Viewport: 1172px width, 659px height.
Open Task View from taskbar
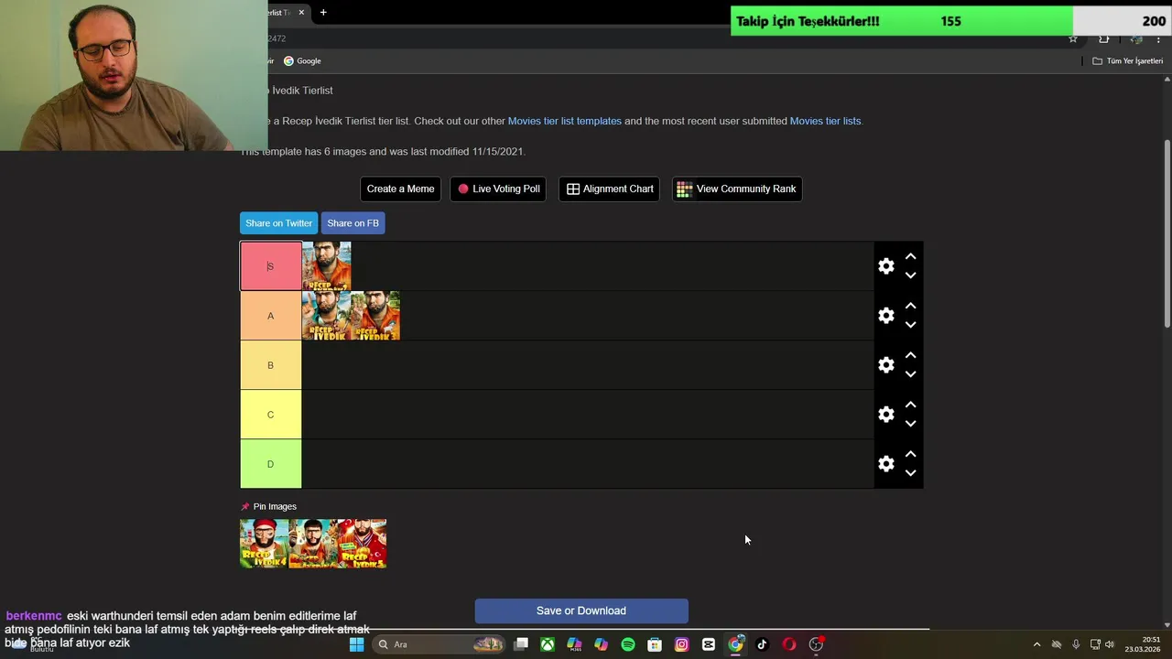[x=521, y=644]
